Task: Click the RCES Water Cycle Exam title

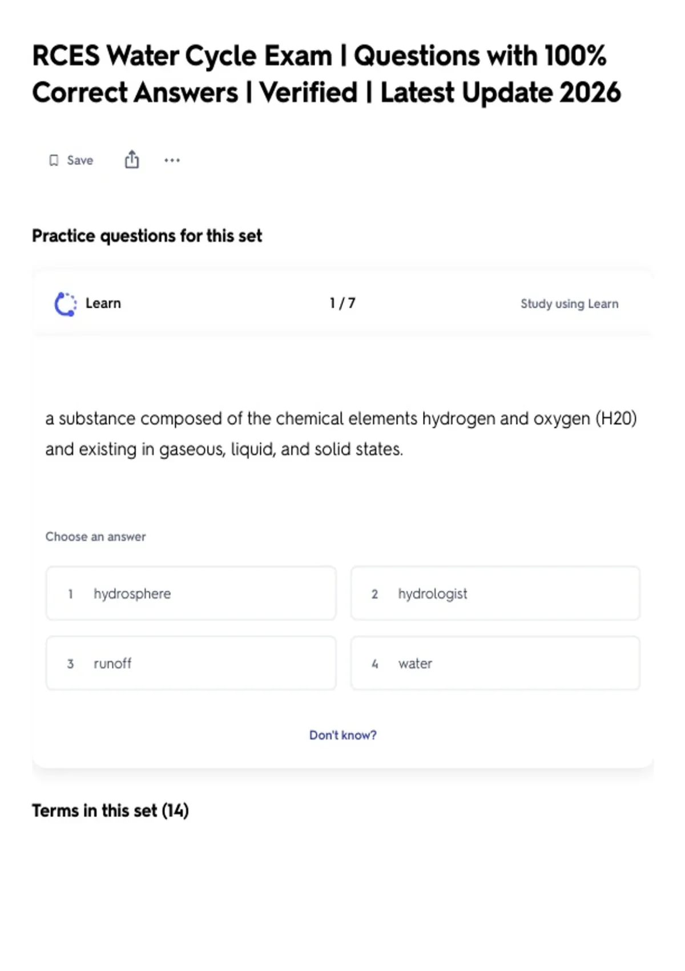Action: 327,74
